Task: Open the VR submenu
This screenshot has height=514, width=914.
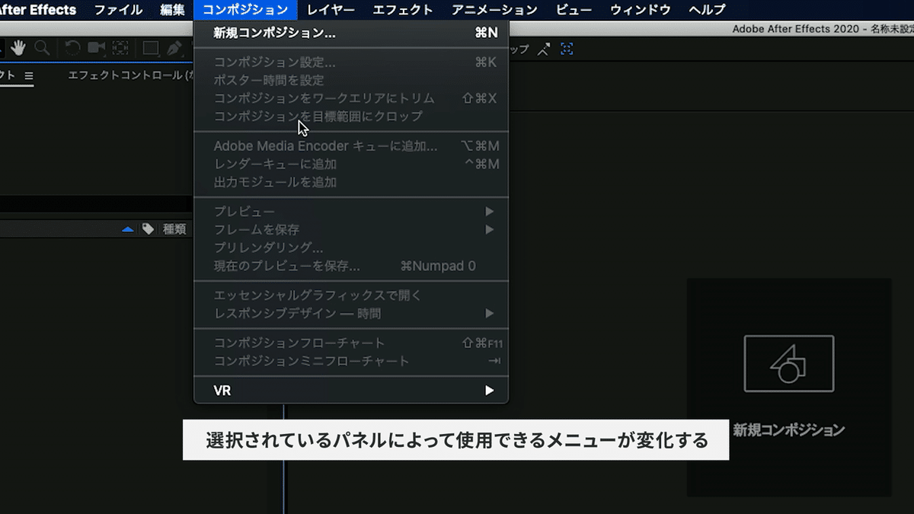Action: 351,391
